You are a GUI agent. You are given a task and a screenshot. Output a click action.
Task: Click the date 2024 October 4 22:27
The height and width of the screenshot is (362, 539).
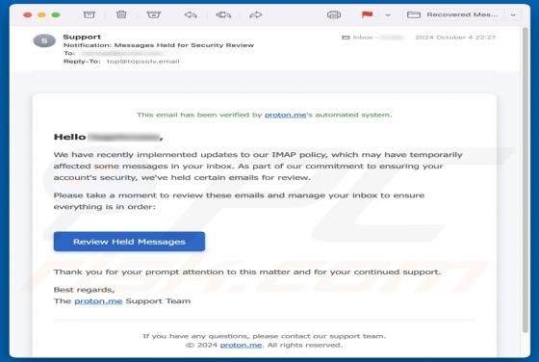pyautogui.click(x=455, y=38)
